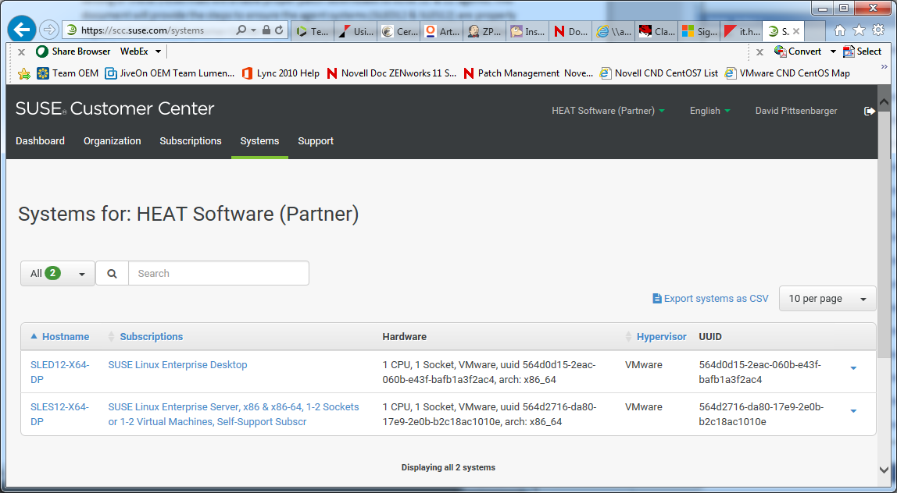This screenshot has height=493, width=897.
Task: Open the All 2 filter dropdown
Action: (x=58, y=273)
